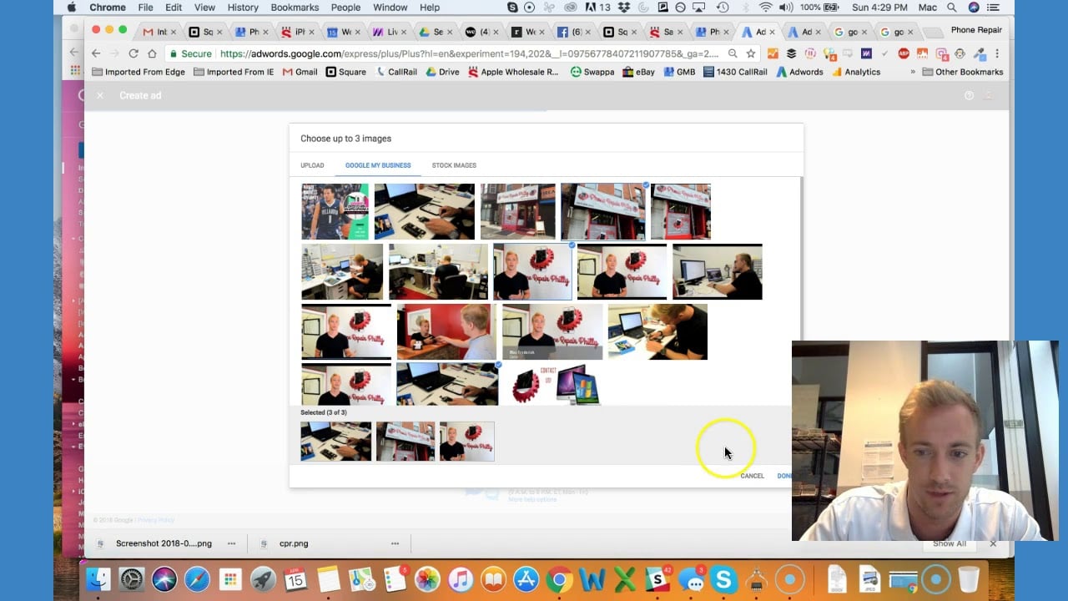The width and height of the screenshot is (1068, 601).
Task: Open the MailChimp monkey extension icon
Action: [x=960, y=54]
